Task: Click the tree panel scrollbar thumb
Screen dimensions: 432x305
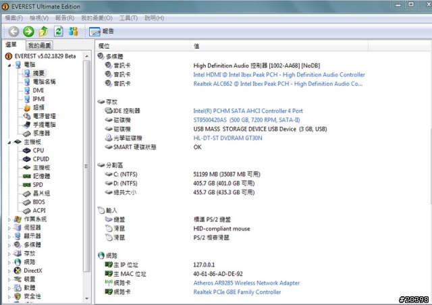Action: [87, 167]
